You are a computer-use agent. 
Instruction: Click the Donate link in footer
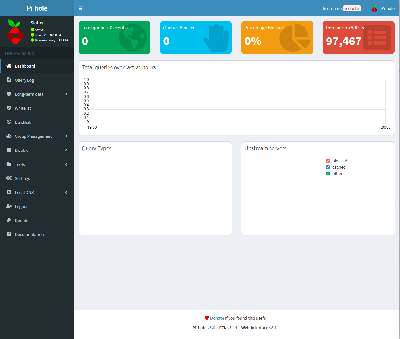point(217,318)
